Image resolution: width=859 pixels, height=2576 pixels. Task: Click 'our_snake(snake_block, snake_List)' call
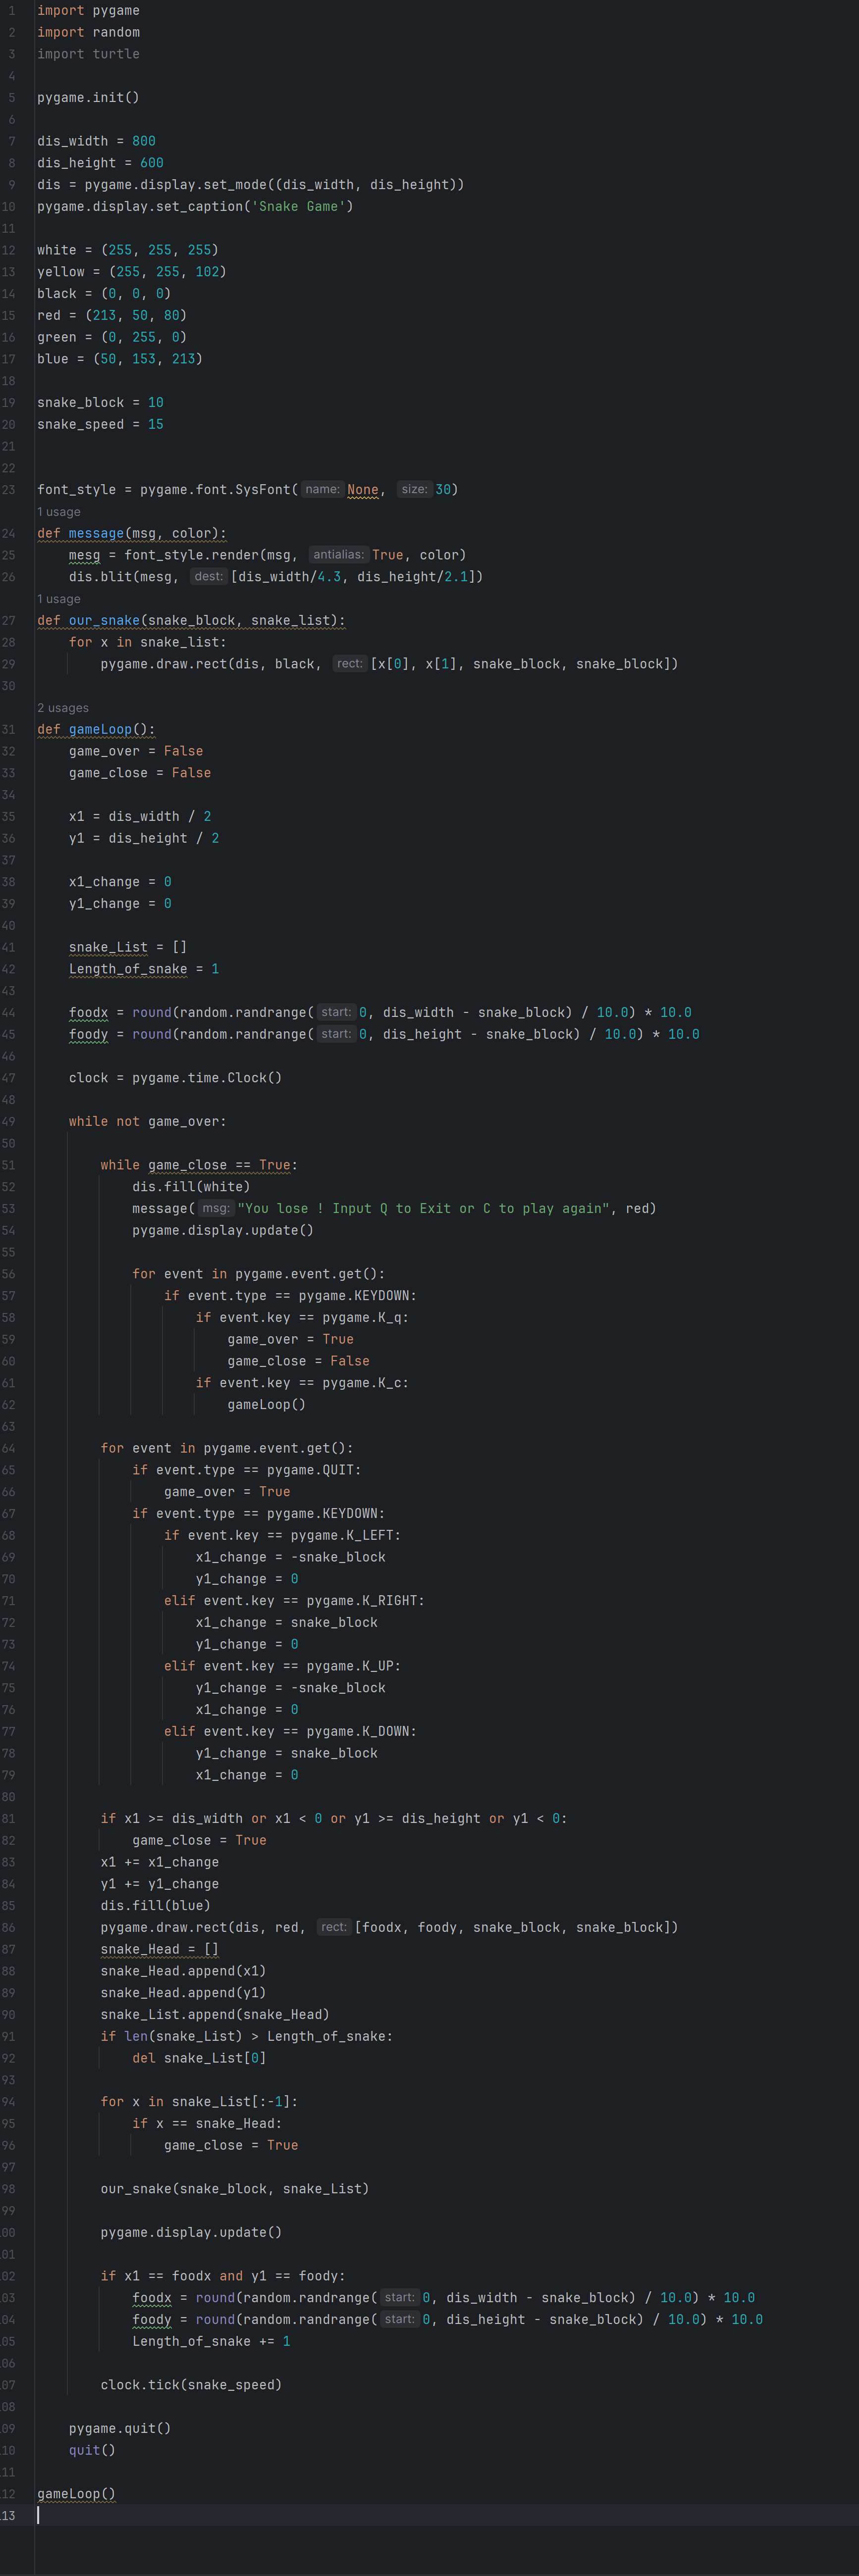(x=235, y=2189)
